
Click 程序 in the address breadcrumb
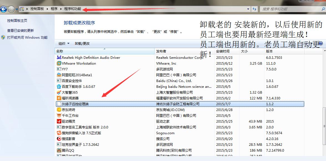[x=54, y=9]
